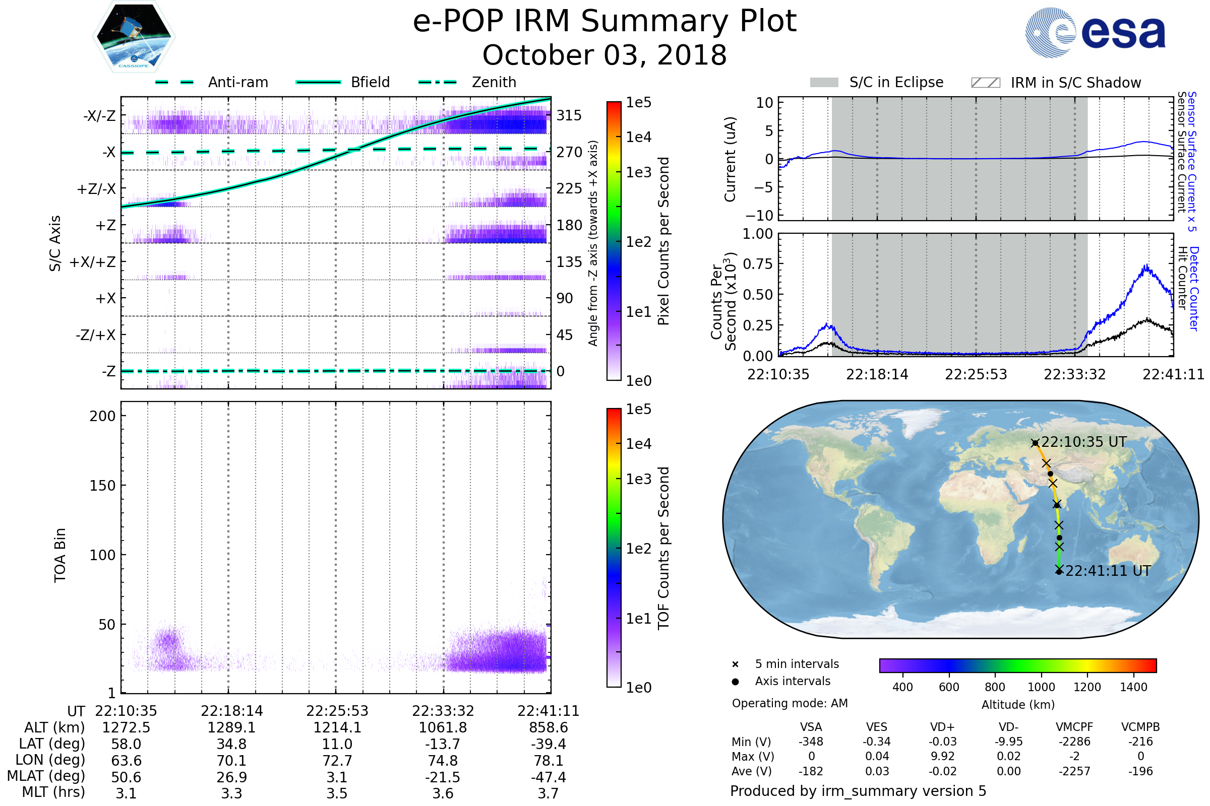Screen dimensions: 1210x806
Task: Click the VMCPF column header
Action: 1074,727
